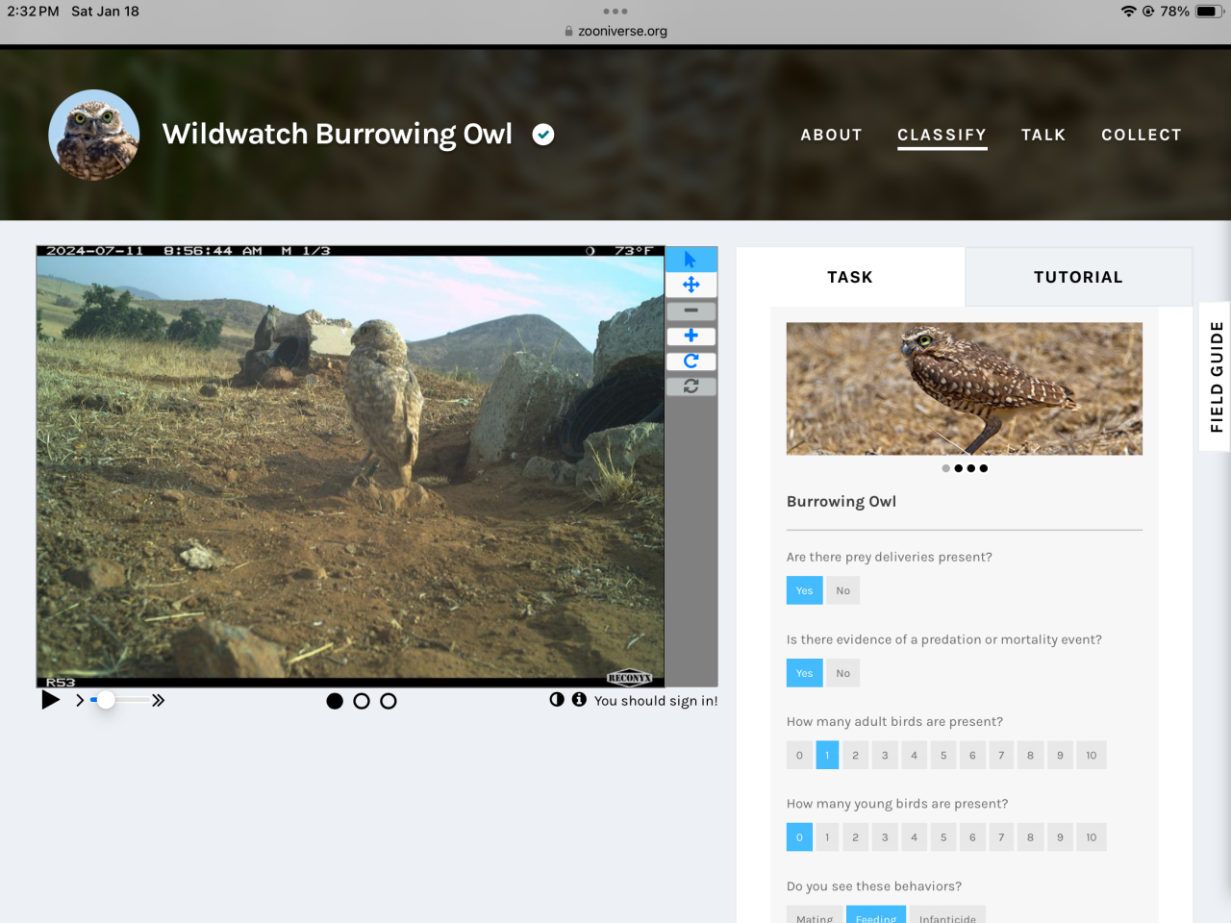Switch to the TASK tab
This screenshot has height=923, width=1231.
coord(850,277)
